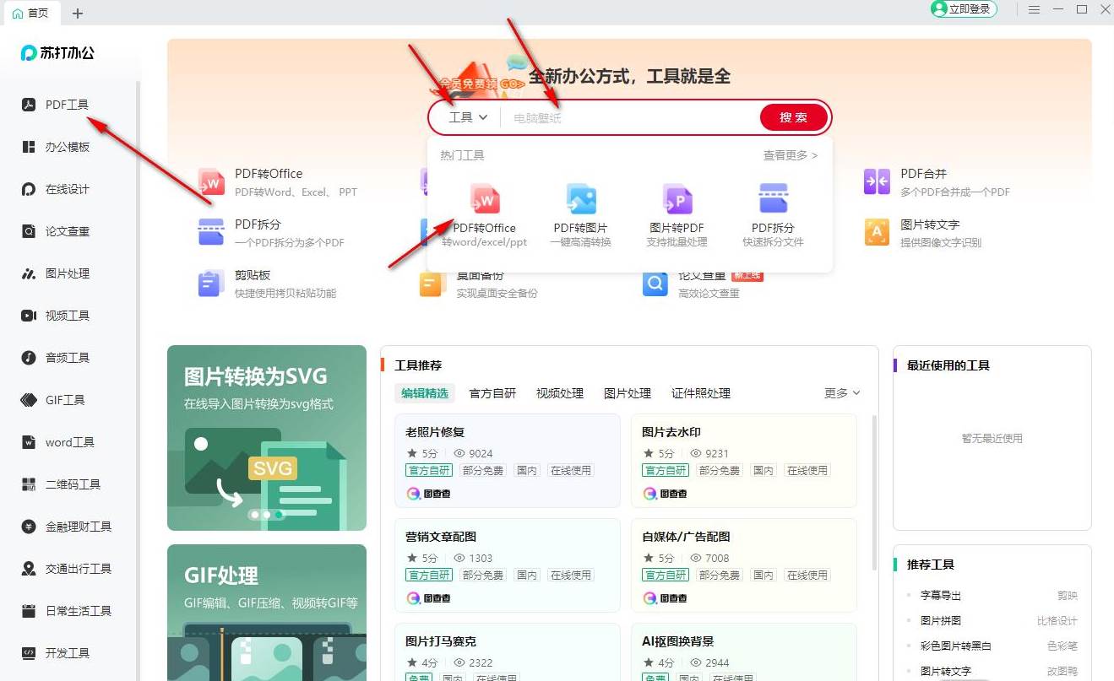The width and height of the screenshot is (1114, 681).
Task: Switch to the 首页 window tab
Action: coord(30,13)
